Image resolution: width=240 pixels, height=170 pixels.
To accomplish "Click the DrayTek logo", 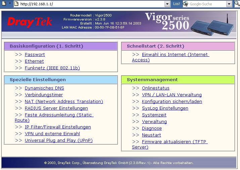I will pyautogui.click(x=30, y=22).
